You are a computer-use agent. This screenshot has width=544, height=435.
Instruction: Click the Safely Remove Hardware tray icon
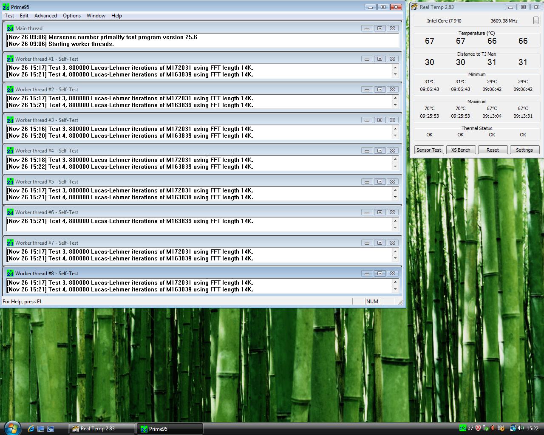pos(485,428)
